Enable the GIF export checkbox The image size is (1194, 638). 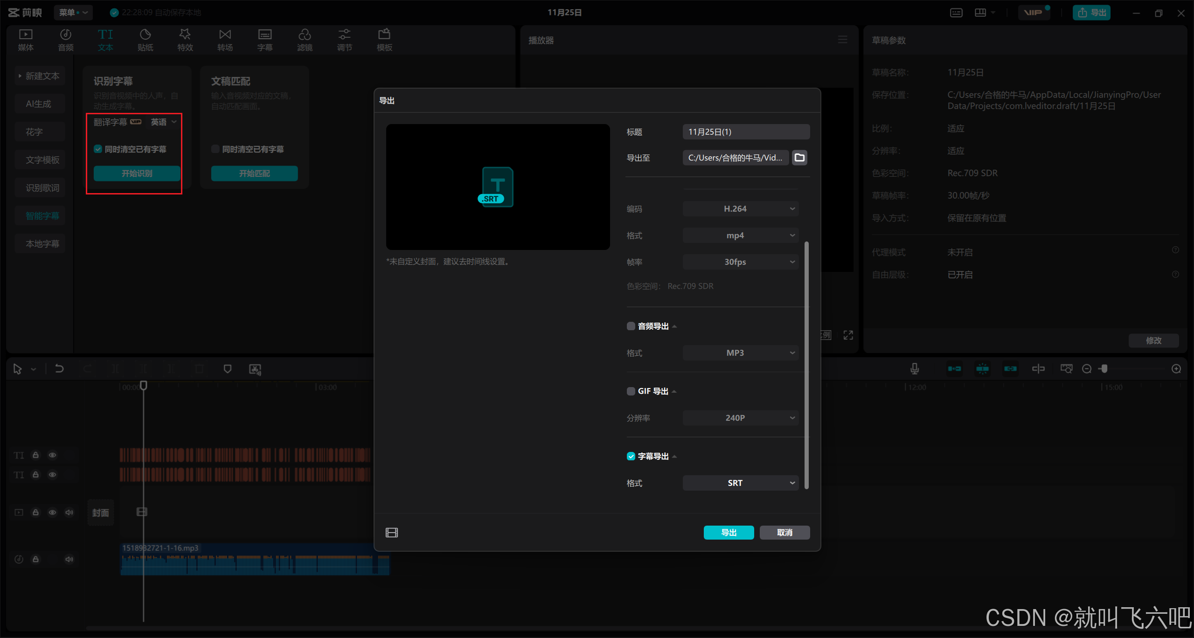(631, 391)
